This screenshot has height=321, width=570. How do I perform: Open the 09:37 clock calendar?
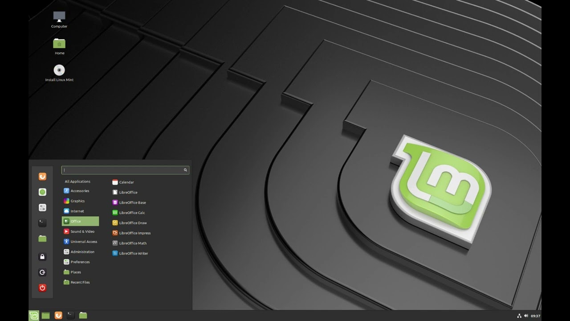click(x=535, y=316)
